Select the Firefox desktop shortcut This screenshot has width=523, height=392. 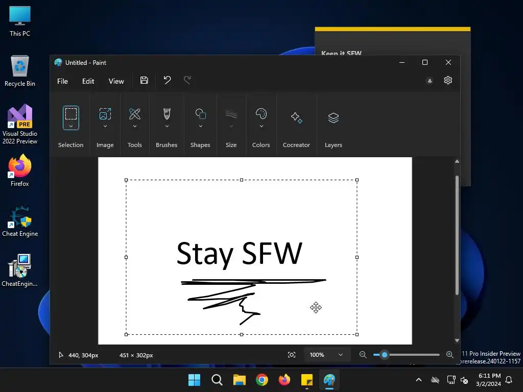pos(20,170)
